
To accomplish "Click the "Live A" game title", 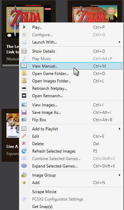I will (x=12, y=147).
